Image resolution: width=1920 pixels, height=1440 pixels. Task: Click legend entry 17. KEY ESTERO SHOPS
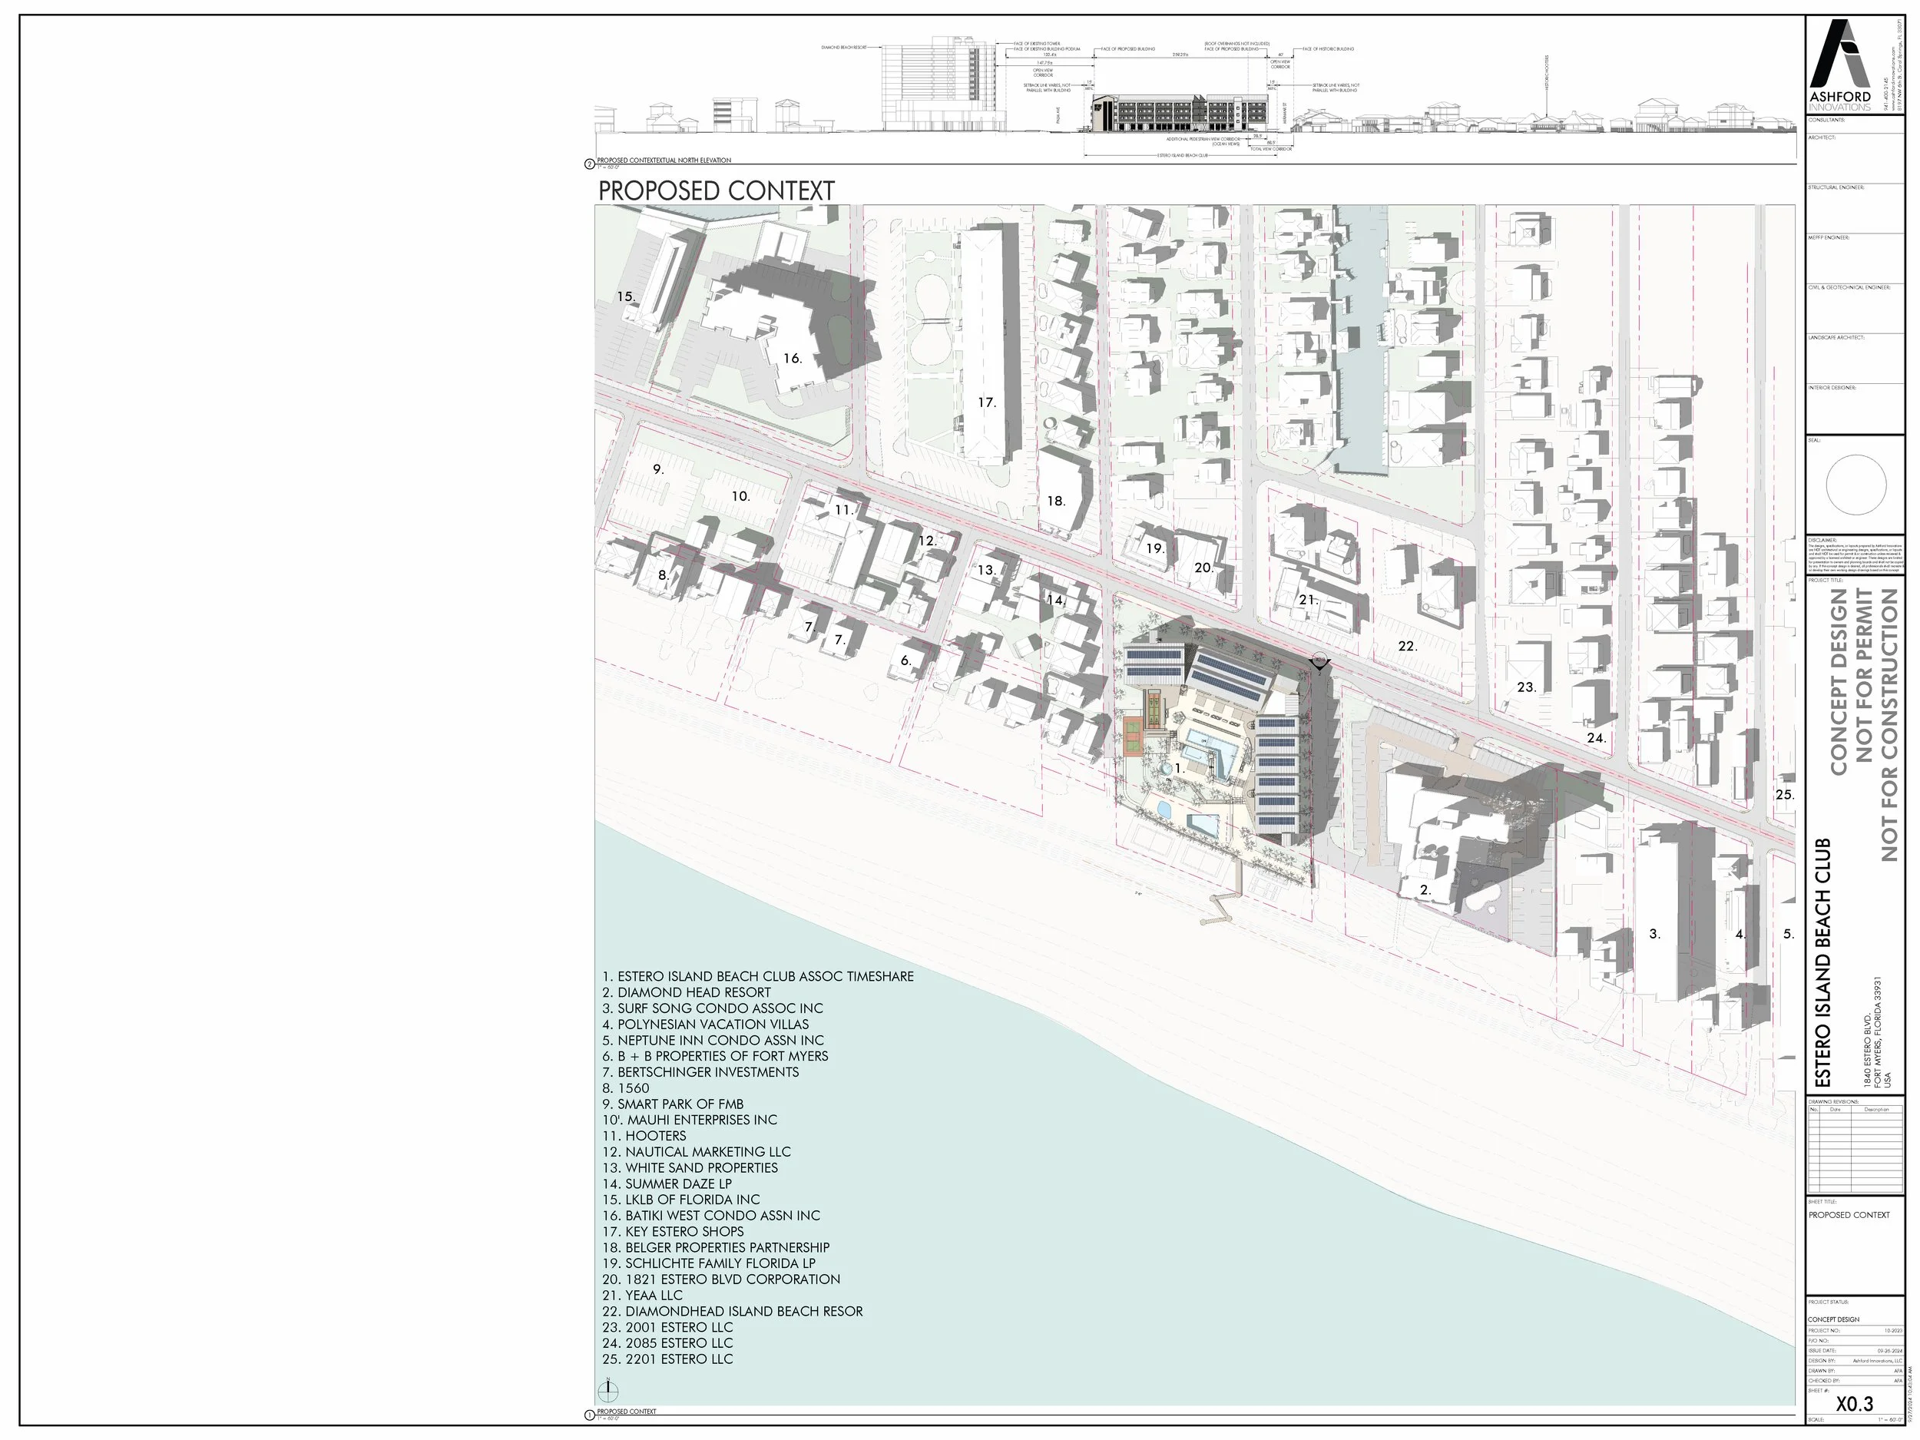pos(673,1231)
